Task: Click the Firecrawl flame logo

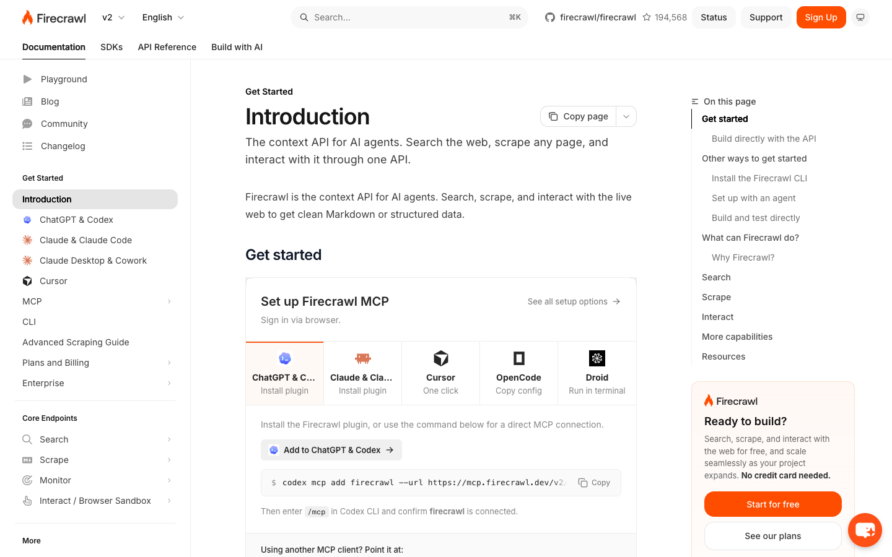Action: (x=54, y=17)
